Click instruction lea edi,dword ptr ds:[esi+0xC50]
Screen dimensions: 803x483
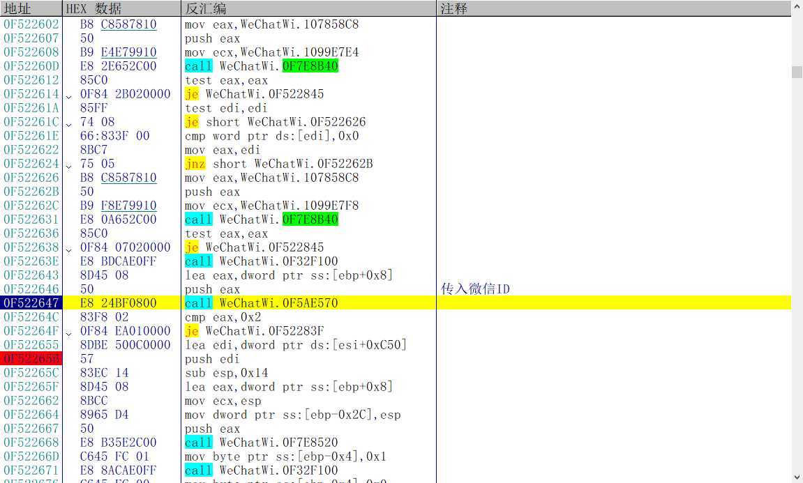pyautogui.click(x=296, y=345)
